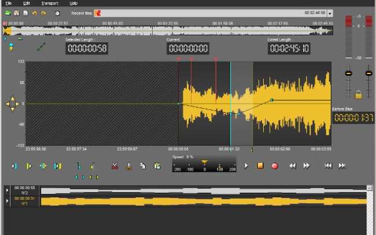Play segment Nº1 from the list
376x235 pixels.
[x=7, y=201]
